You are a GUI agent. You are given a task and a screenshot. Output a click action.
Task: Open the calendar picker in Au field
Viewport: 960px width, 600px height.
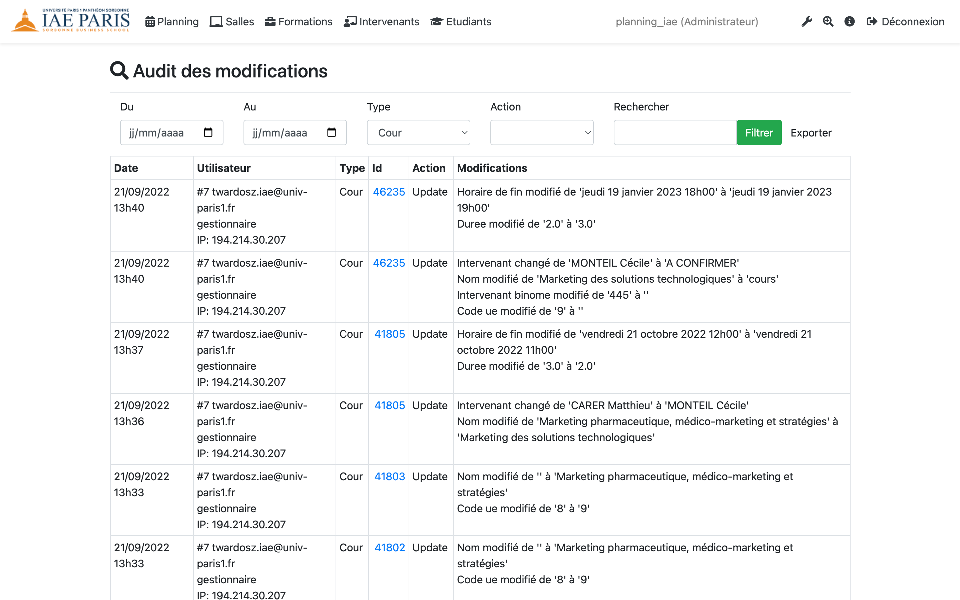click(x=332, y=132)
